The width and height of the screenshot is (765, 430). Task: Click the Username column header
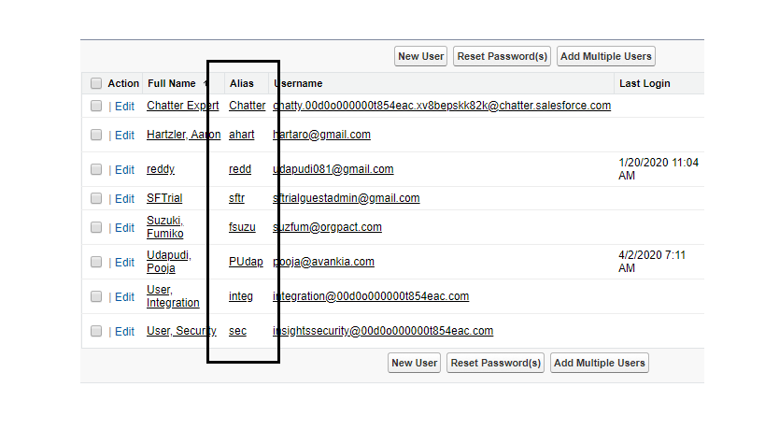[x=298, y=84]
